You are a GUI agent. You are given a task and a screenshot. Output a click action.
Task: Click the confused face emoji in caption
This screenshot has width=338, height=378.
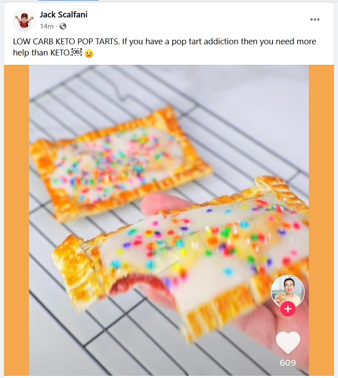coord(89,54)
